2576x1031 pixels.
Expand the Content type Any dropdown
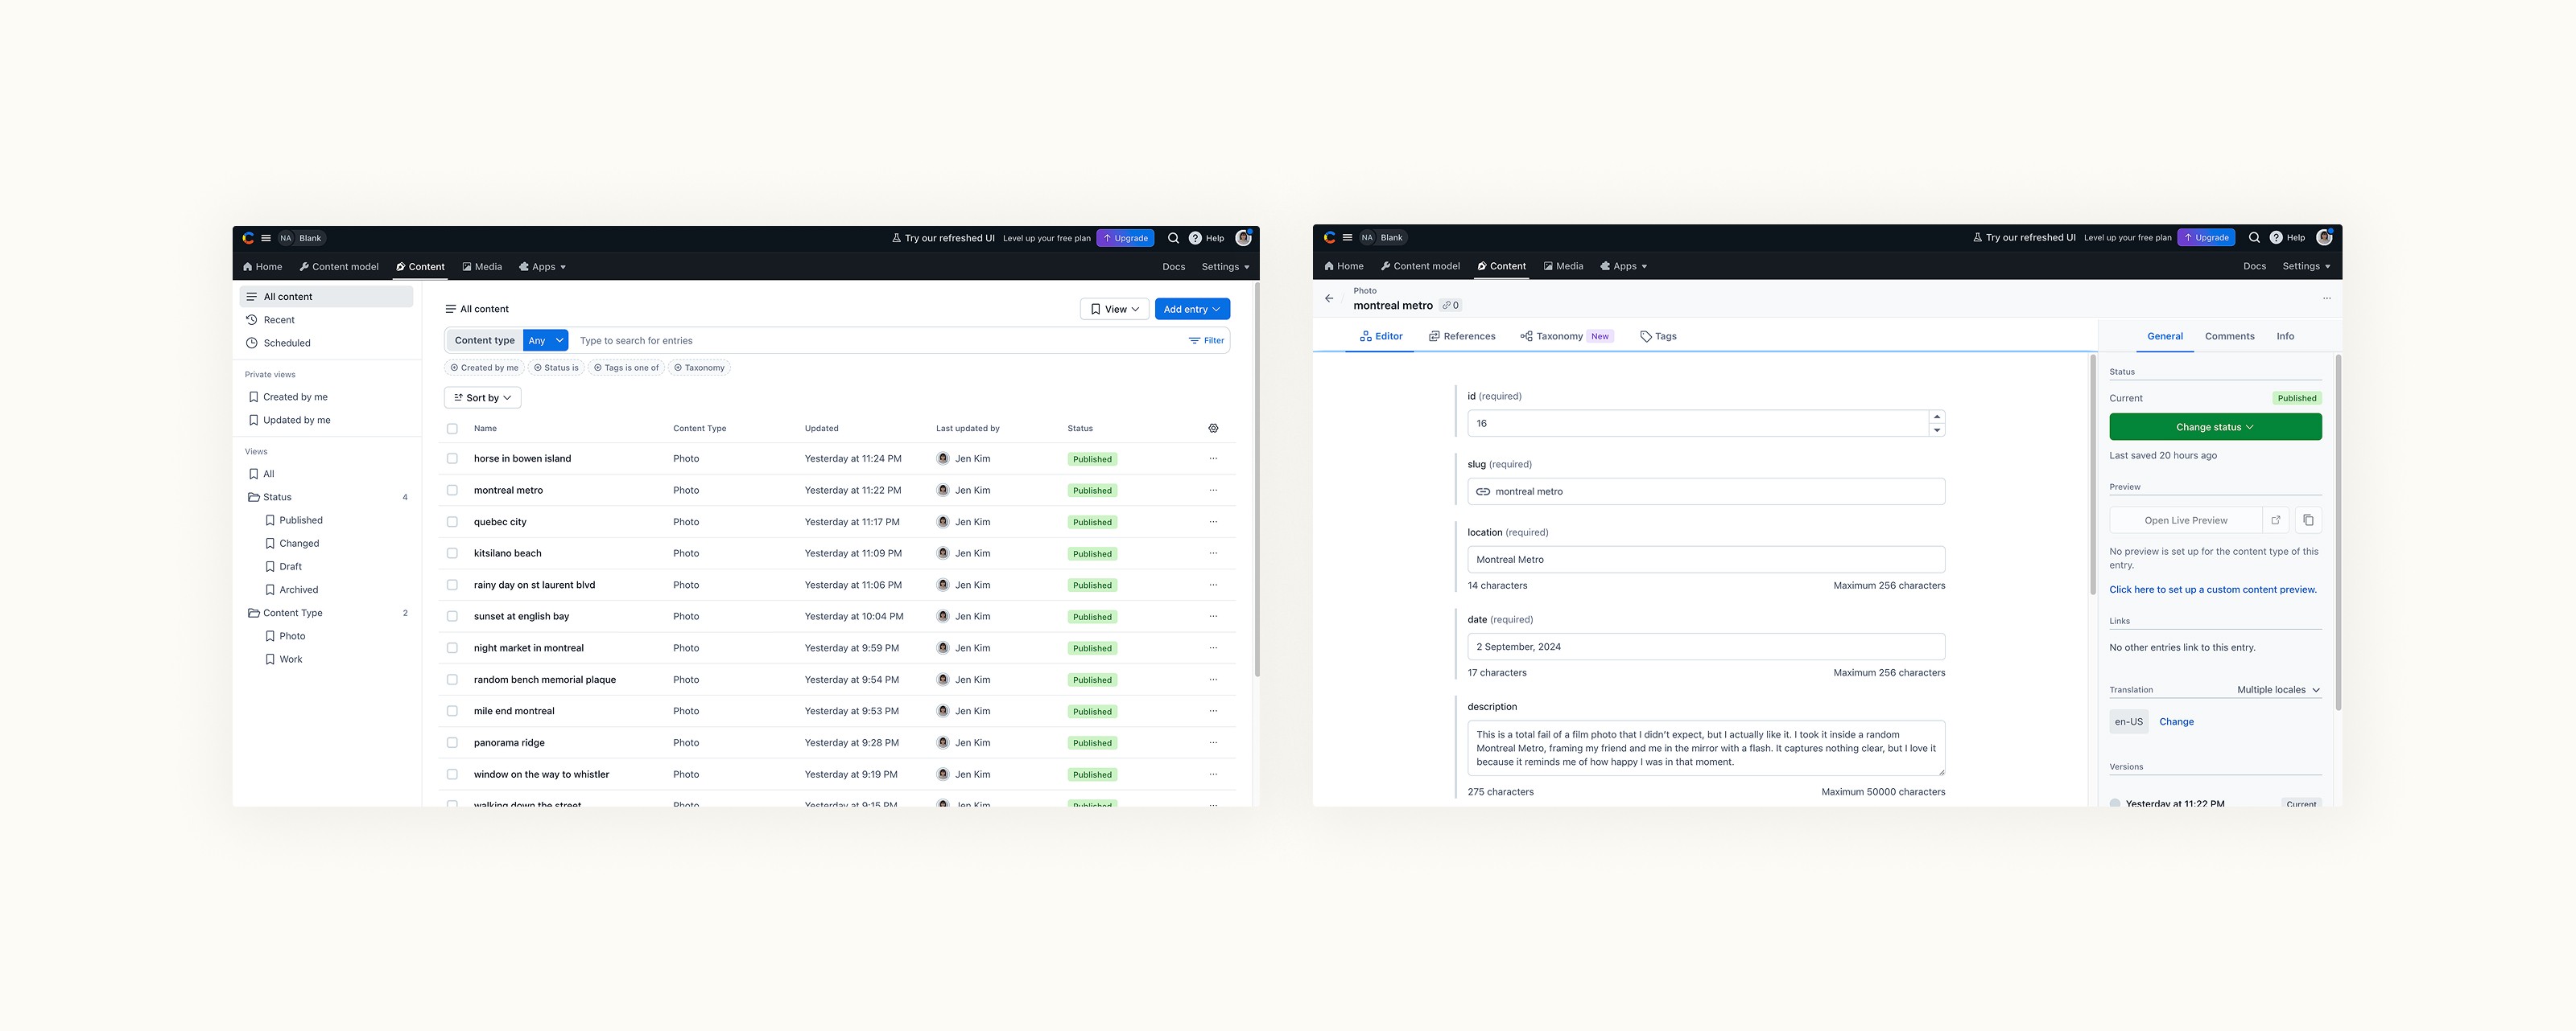click(545, 341)
